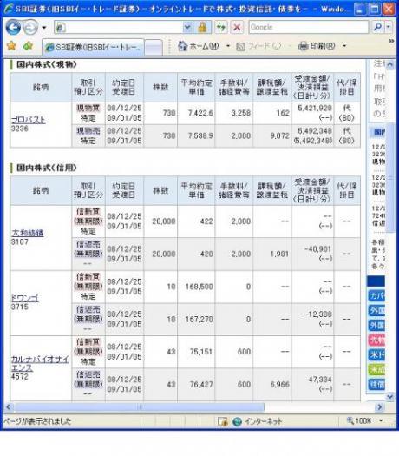This screenshot has width=399, height=456.
Task: Expand the Print options dropdown arrow
Action: [x=344, y=46]
